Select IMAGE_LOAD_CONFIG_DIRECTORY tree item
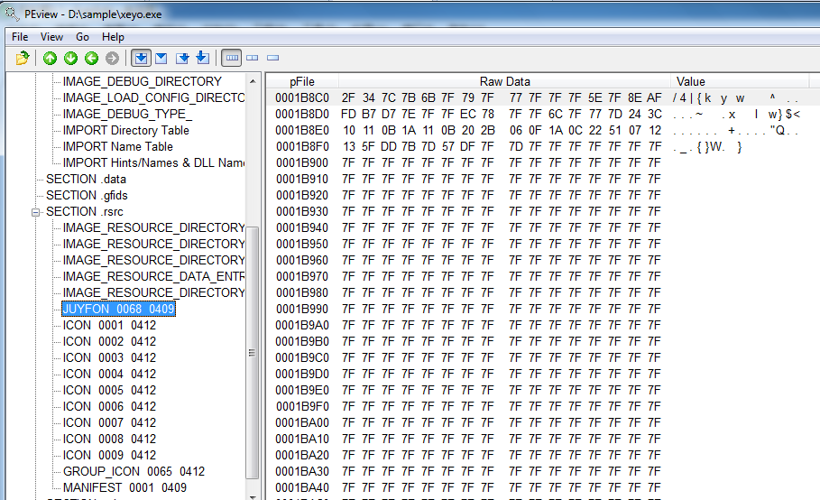 point(153,97)
